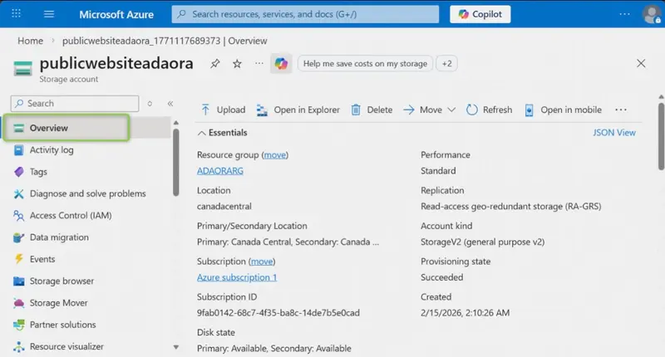Click the 'StorageV2 (general purpose v2)' value
Image resolution: width=665 pixels, height=357 pixels.
483,242
